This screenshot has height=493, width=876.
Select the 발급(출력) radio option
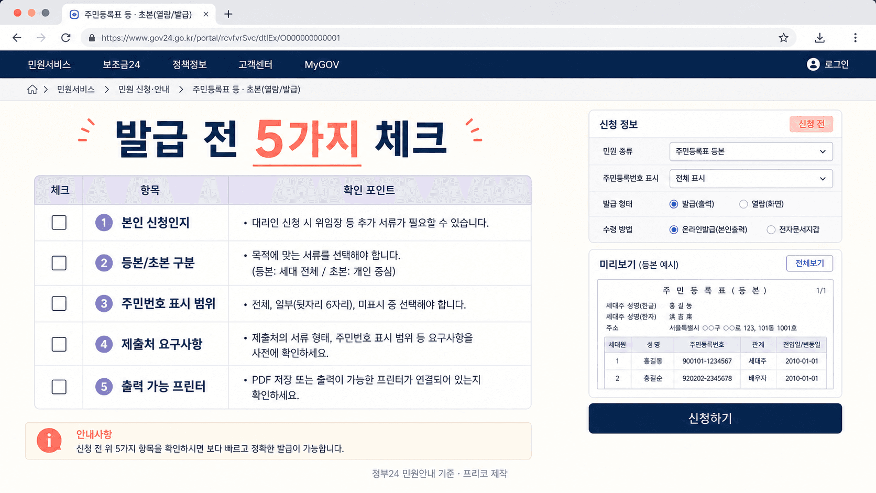click(x=674, y=204)
